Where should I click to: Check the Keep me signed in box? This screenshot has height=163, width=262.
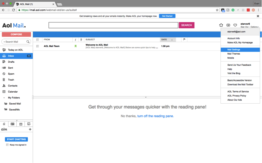[x=7, y=144]
